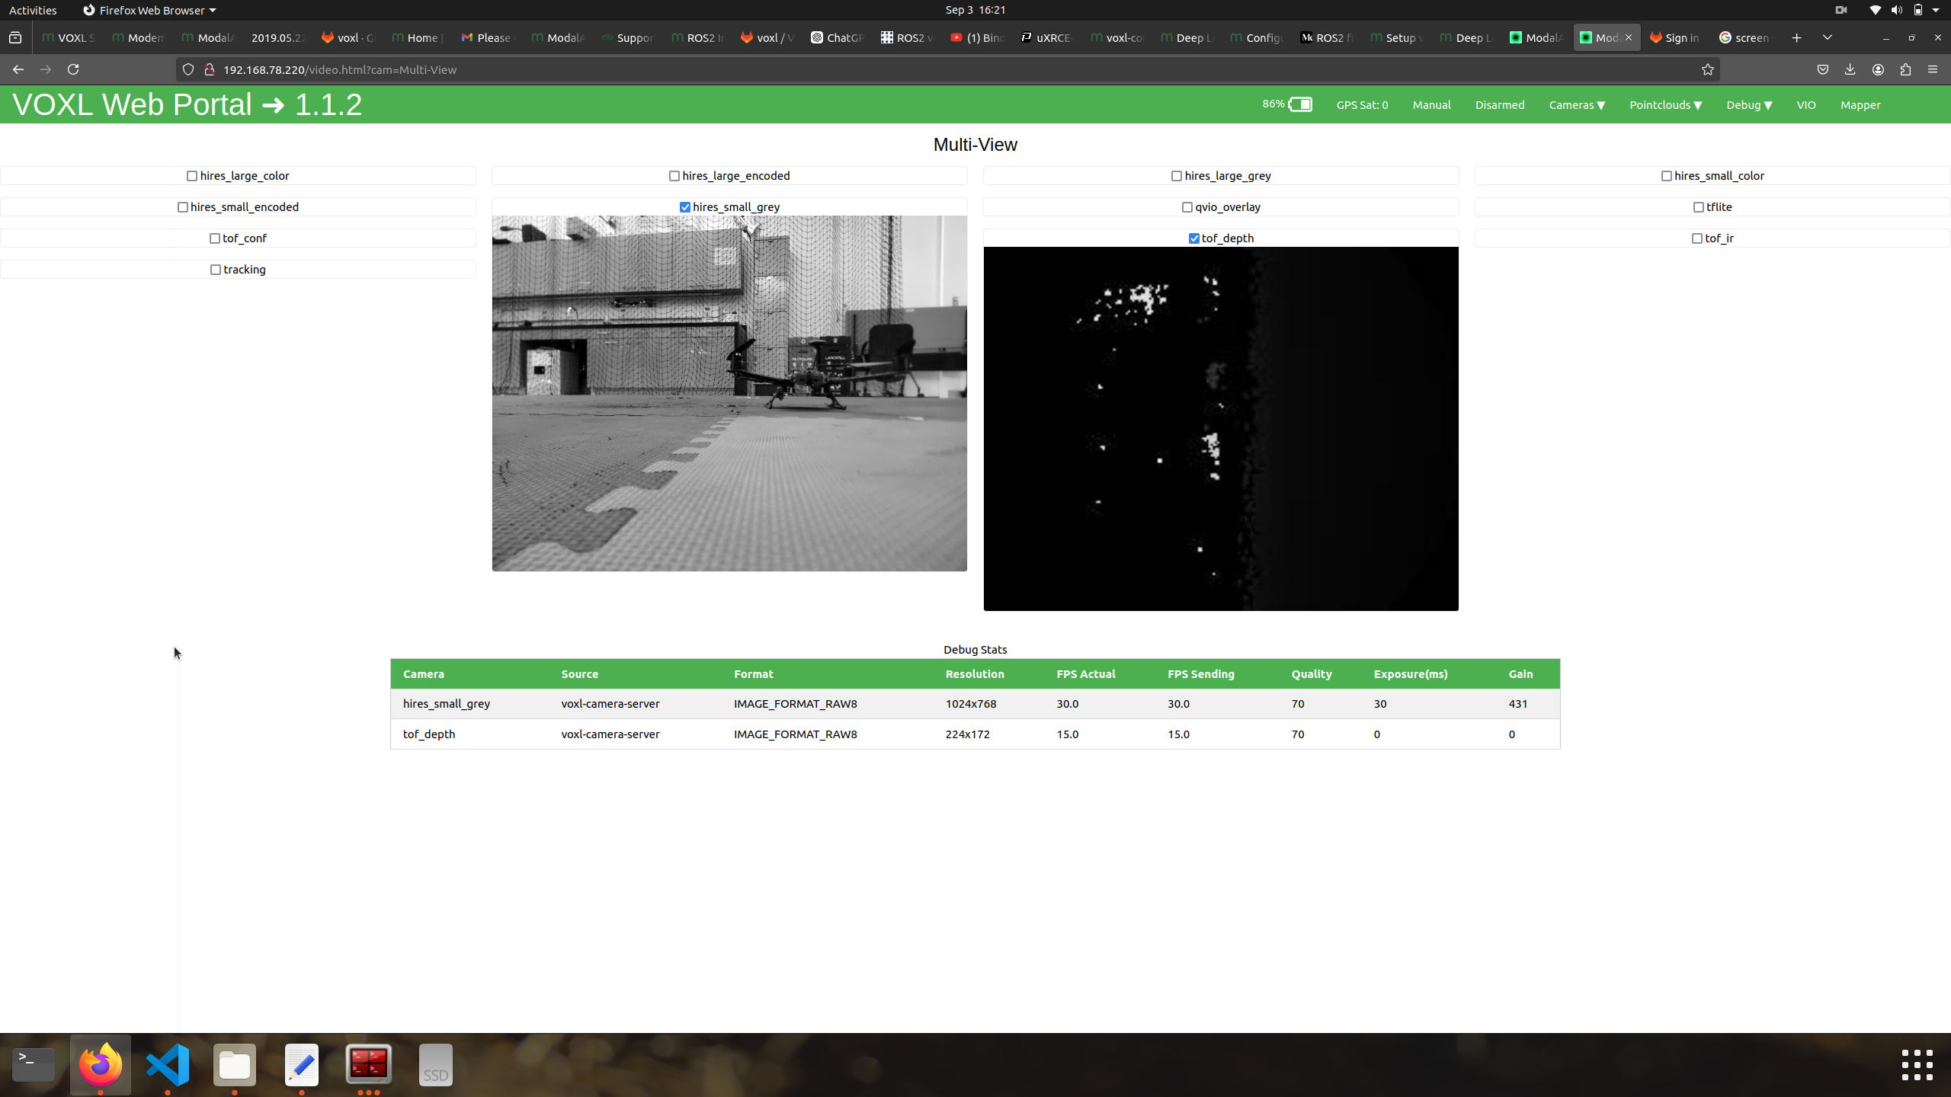This screenshot has width=1951, height=1097.
Task: Open Firefox downloads panel
Action: tap(1850, 69)
